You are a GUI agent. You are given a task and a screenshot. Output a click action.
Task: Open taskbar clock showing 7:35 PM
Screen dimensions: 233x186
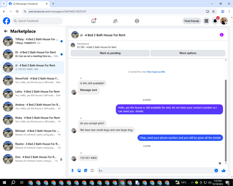click(218, 182)
